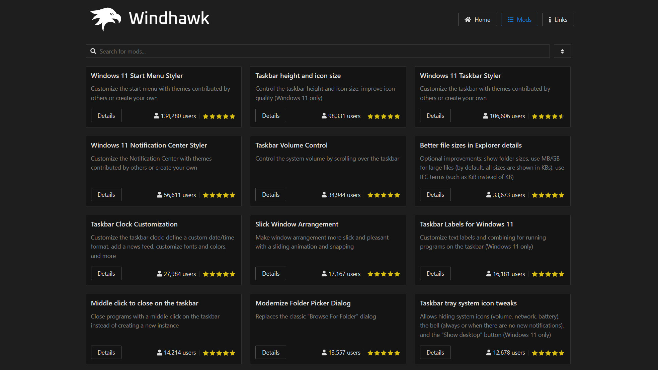Click the Windhawk title text

point(169,18)
